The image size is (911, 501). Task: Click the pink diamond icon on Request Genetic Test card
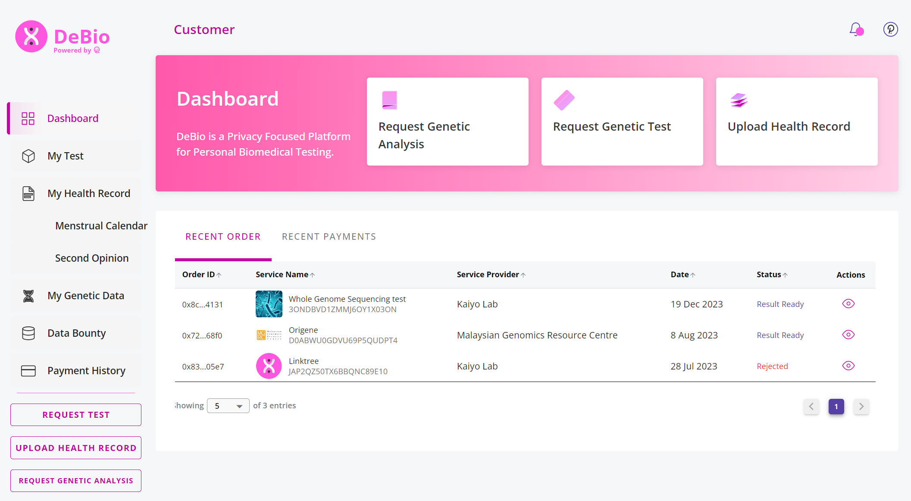(564, 100)
